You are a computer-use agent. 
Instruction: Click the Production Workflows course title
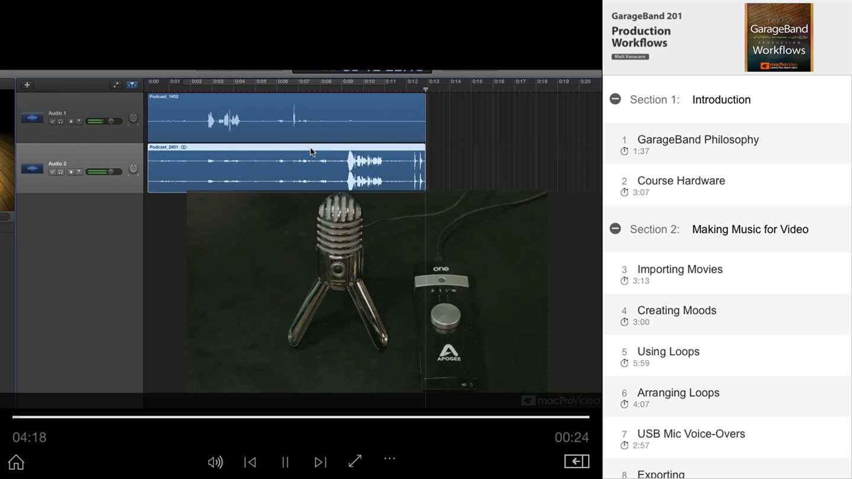pos(641,37)
